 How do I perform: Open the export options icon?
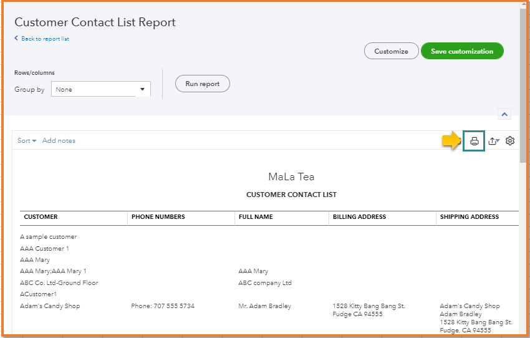coord(493,141)
